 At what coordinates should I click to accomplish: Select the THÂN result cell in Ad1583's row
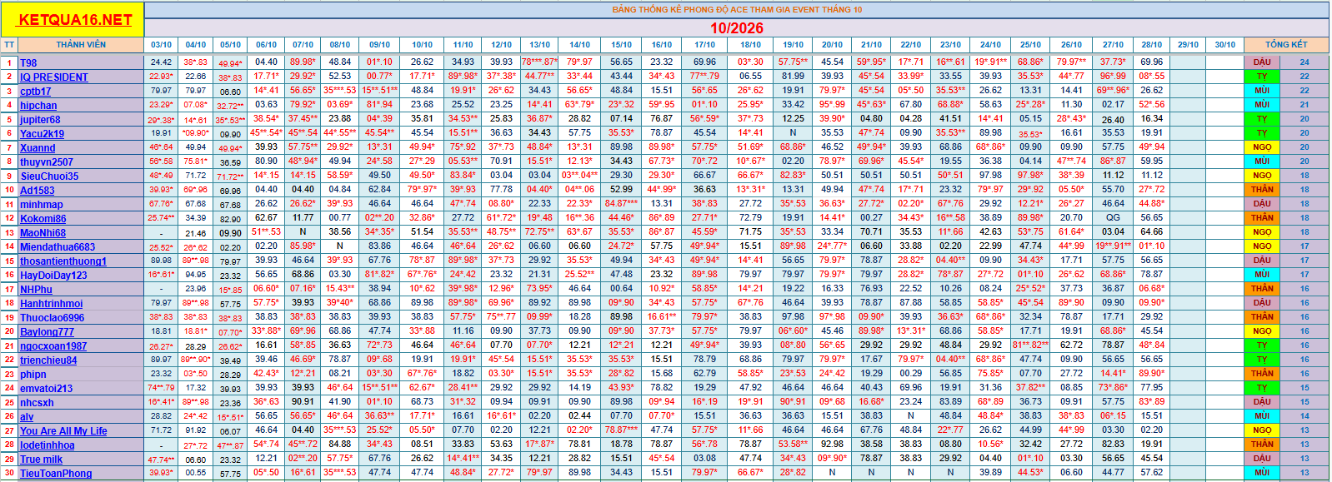pos(1262,190)
